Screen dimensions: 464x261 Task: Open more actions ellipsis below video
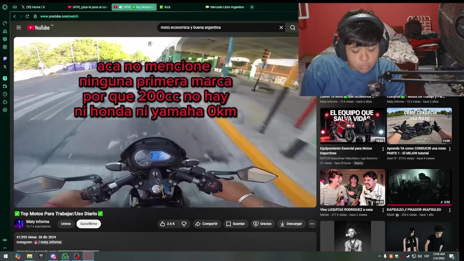312,224
